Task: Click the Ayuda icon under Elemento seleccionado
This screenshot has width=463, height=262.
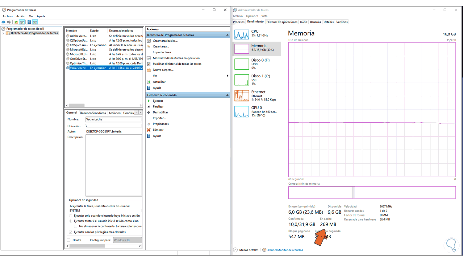Action: click(x=149, y=136)
